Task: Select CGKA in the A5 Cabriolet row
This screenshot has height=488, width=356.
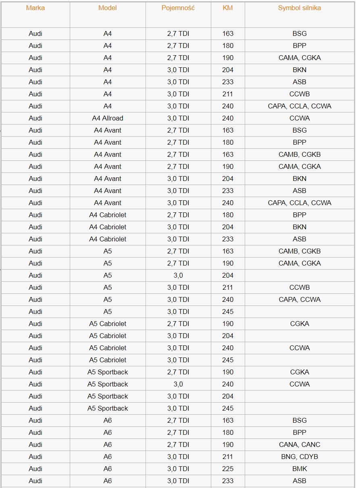Action: pyautogui.click(x=300, y=324)
